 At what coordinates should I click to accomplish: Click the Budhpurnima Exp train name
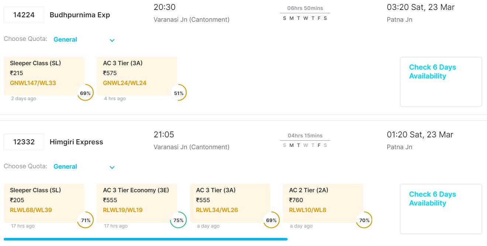tap(80, 15)
